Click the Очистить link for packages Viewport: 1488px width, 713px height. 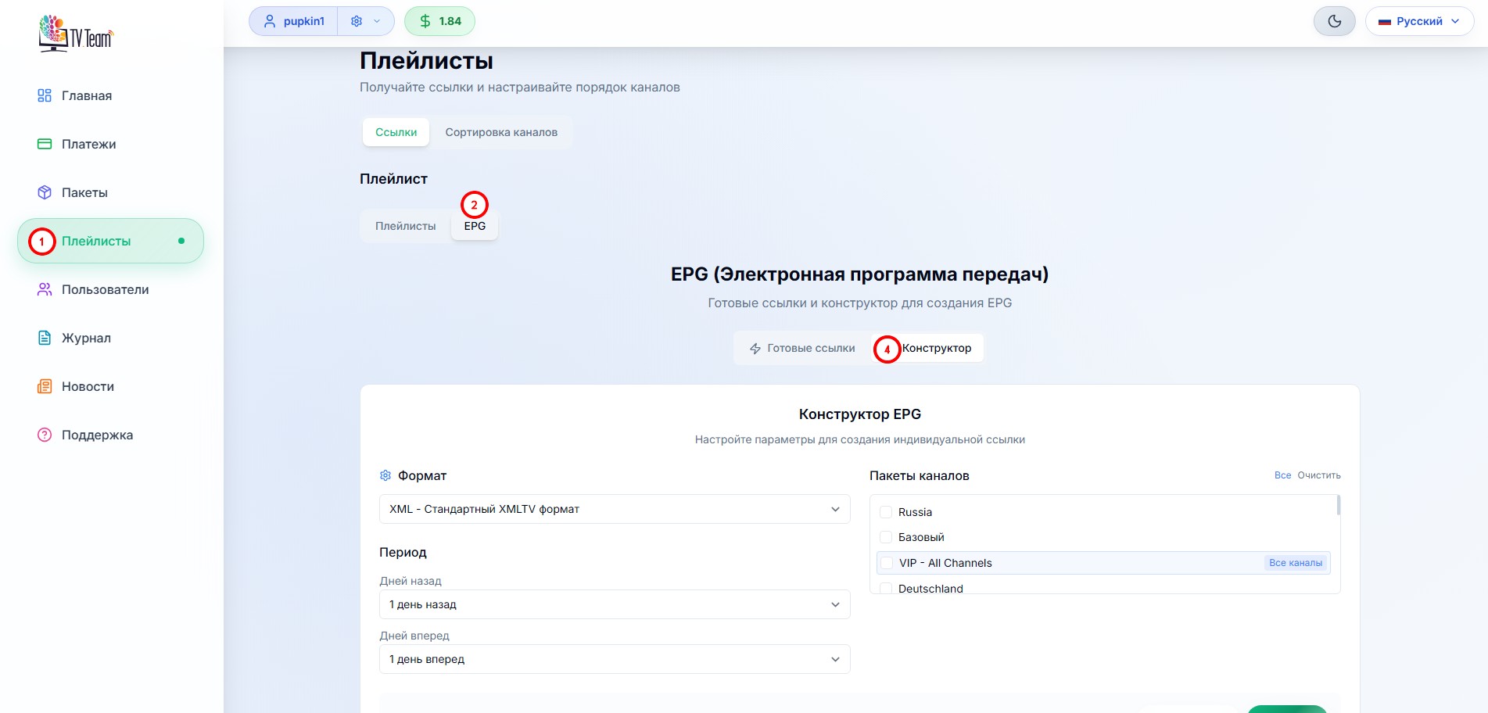1318,475
